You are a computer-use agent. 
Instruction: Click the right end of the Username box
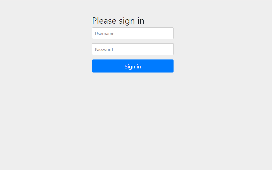tap(171, 33)
